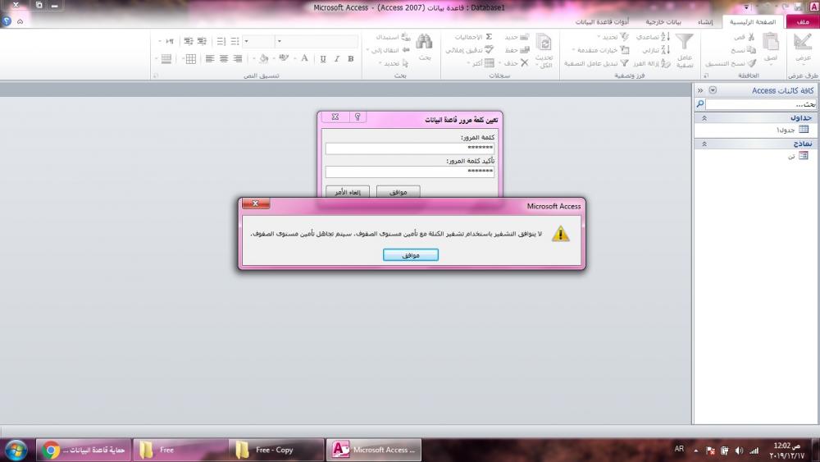The width and height of the screenshot is (820, 462).
Task: Collapse the جداول group in navigation pane
Action: pyautogui.click(x=704, y=118)
